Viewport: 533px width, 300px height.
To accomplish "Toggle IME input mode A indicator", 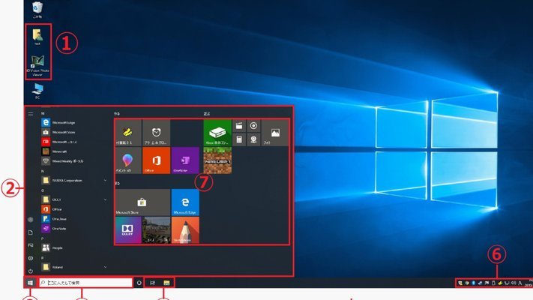I will pos(520,283).
